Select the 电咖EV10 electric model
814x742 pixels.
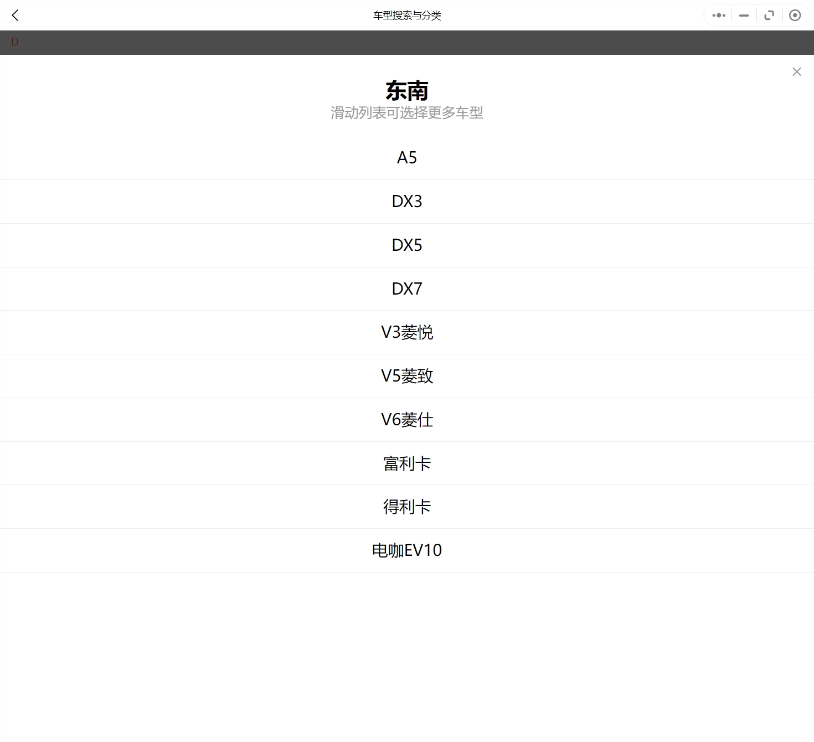tap(407, 550)
